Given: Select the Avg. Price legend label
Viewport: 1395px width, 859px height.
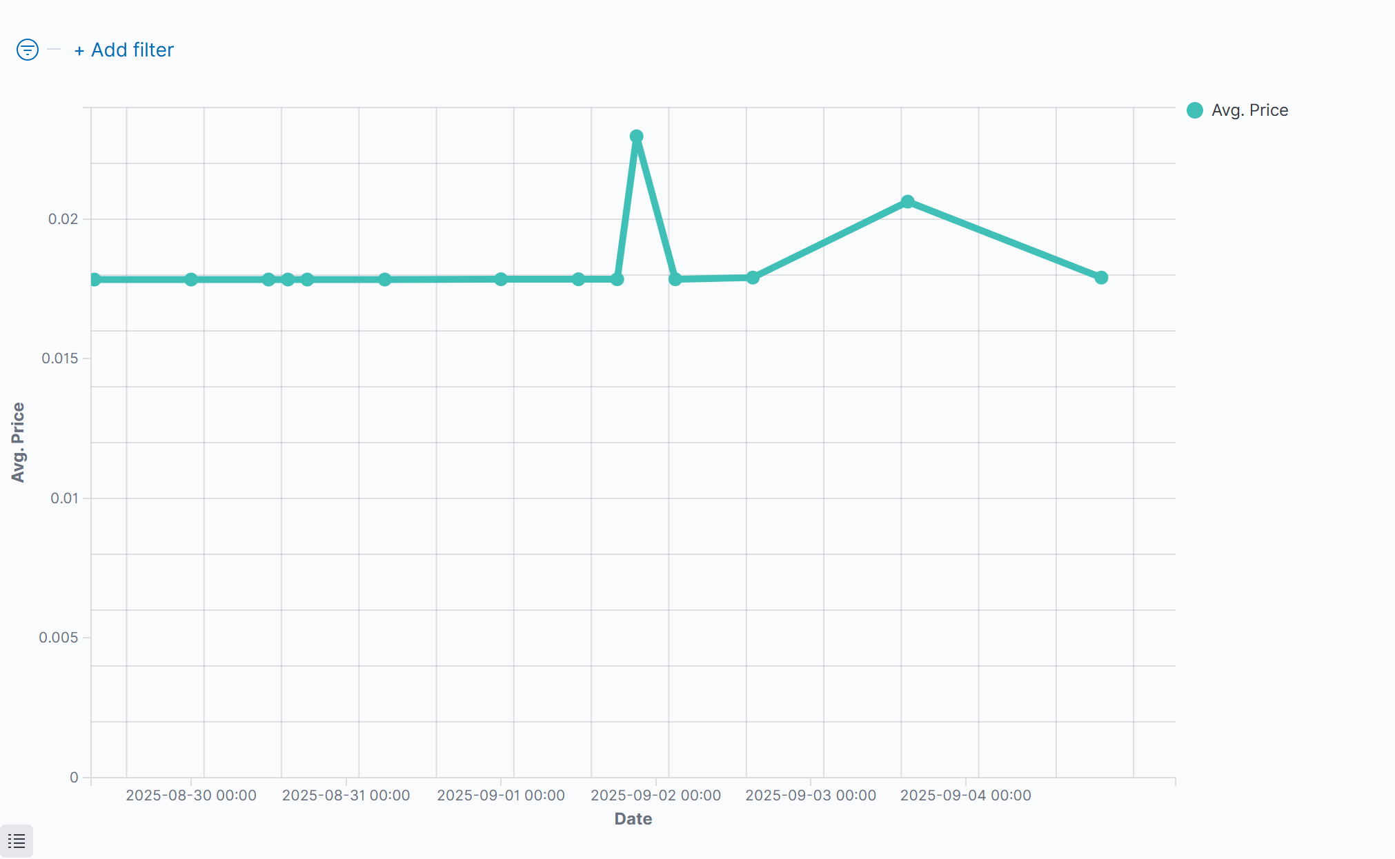Looking at the screenshot, I should tap(1249, 110).
